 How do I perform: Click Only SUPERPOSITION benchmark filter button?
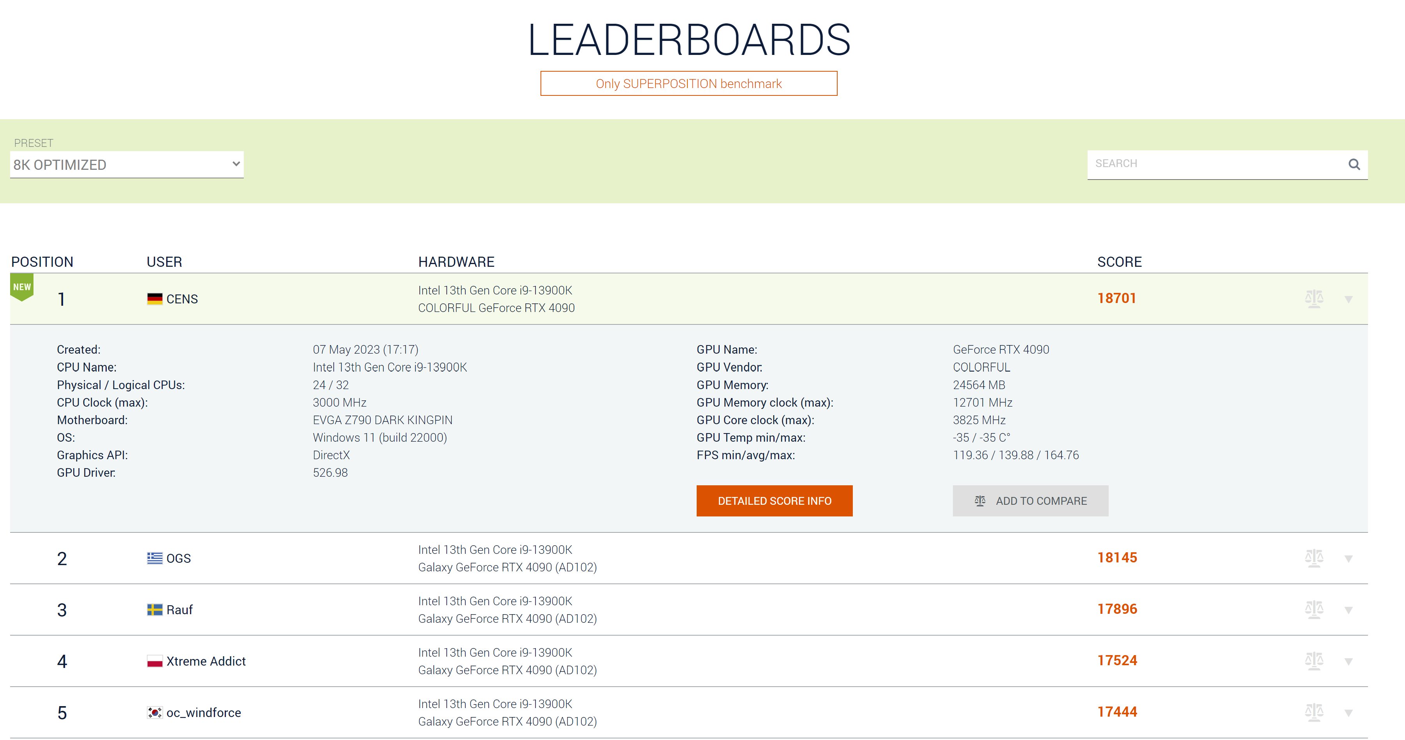[x=688, y=83]
